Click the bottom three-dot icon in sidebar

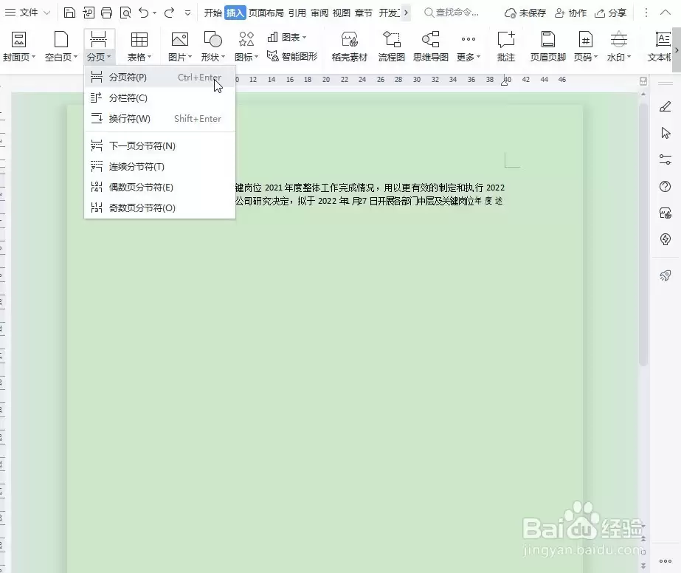coord(666,561)
